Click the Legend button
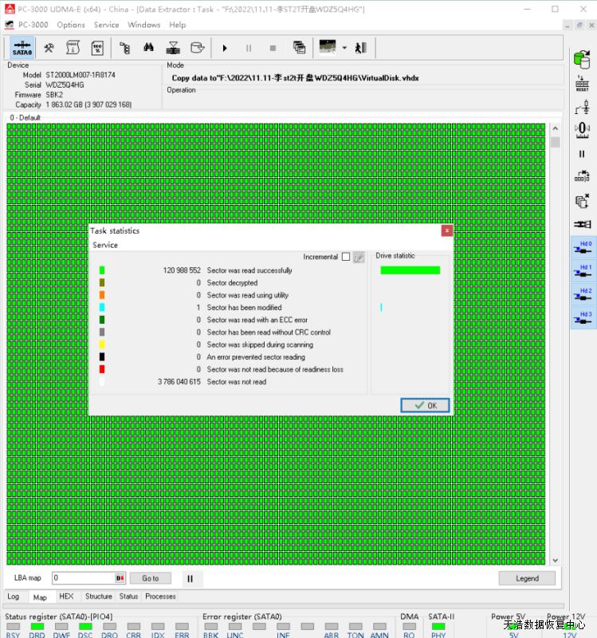 [x=526, y=578]
